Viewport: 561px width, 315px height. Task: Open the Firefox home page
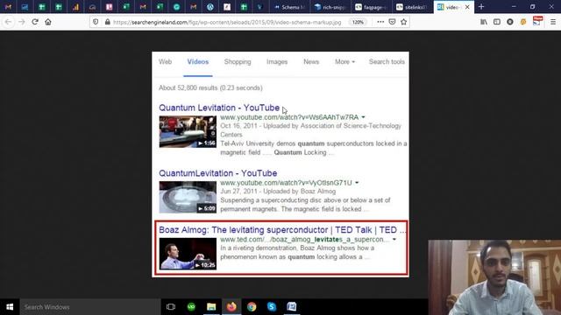(x=48, y=22)
